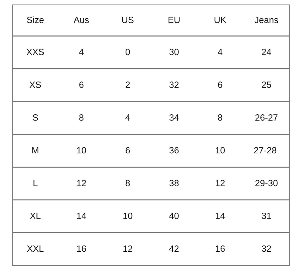302x269 pixels.
Task: Click jeans size 26-27 cell
Action: [x=266, y=118]
